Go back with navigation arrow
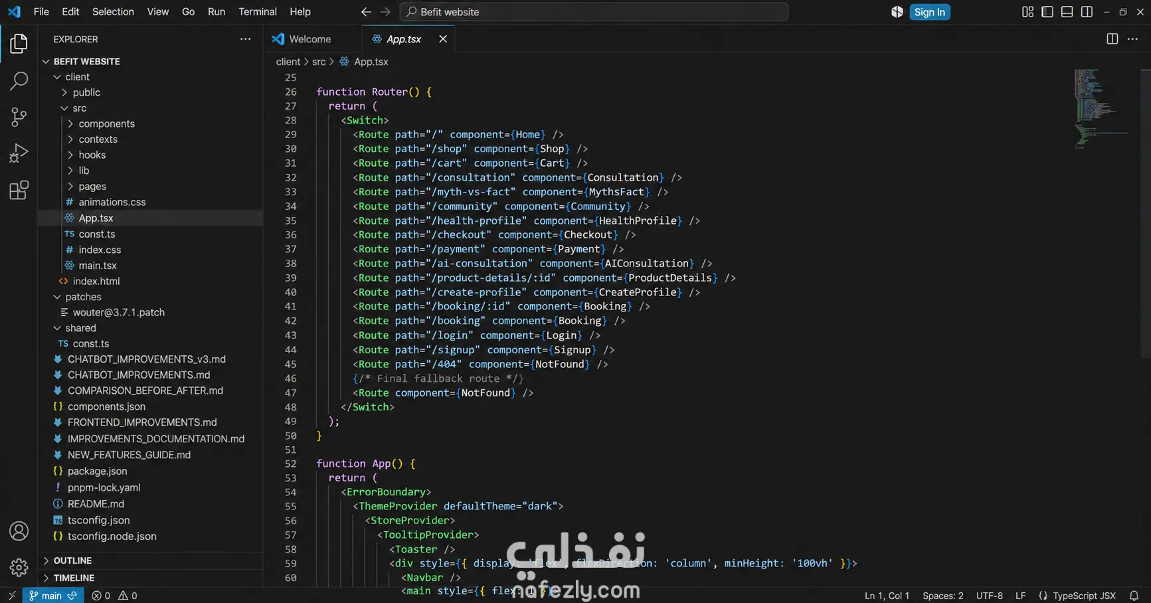 coord(366,12)
